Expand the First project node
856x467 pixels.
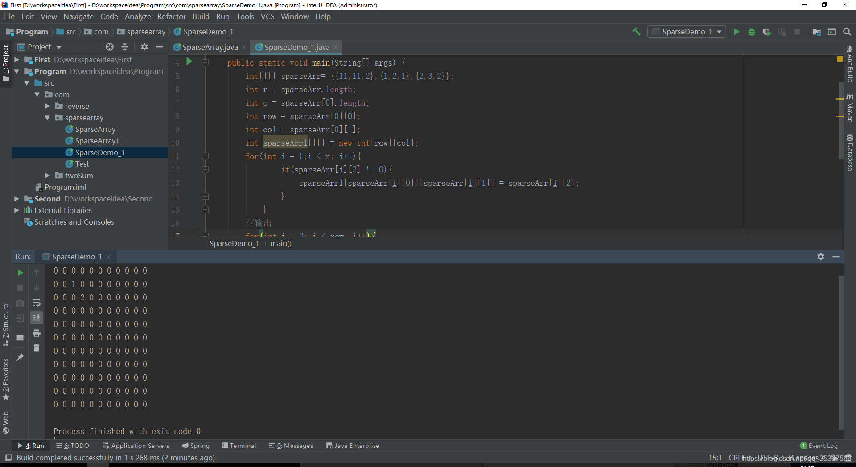(16, 60)
